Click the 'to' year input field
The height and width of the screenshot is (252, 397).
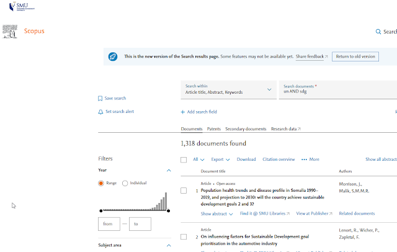[x=140, y=224]
